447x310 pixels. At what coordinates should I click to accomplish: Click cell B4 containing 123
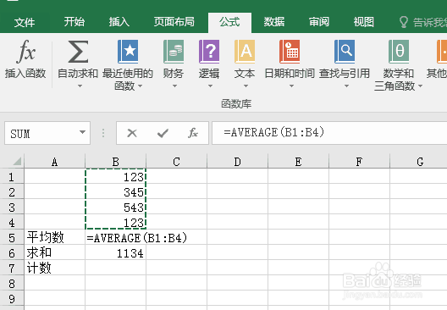[x=115, y=223]
